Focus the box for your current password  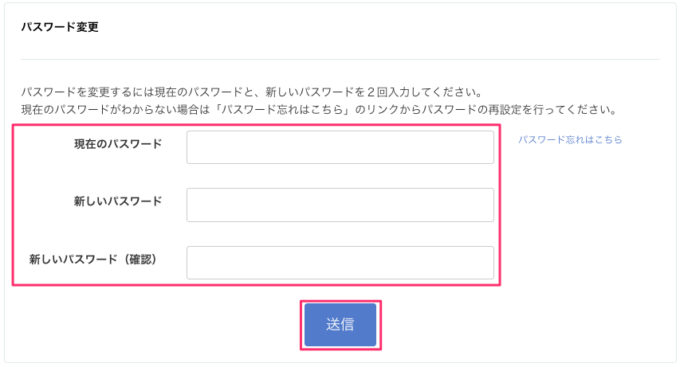(x=340, y=147)
